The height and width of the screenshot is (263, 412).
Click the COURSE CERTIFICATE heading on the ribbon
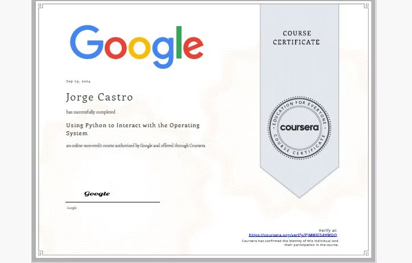click(x=296, y=38)
